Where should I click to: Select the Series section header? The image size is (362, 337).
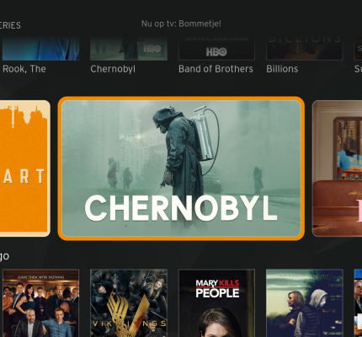[10, 25]
